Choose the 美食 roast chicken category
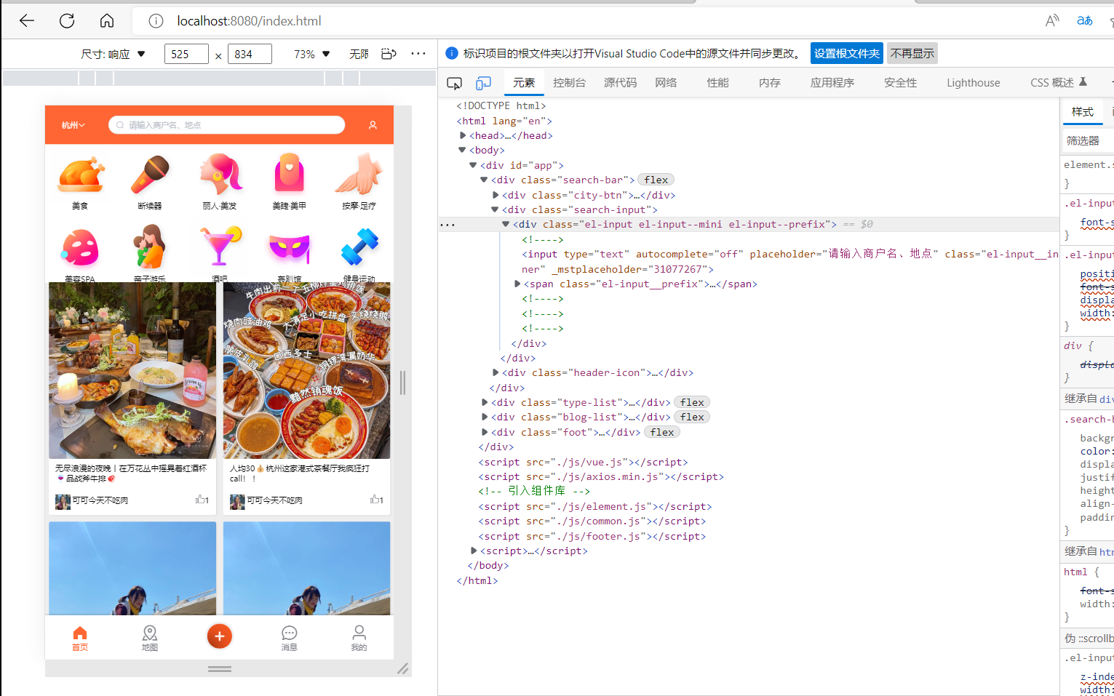 pos(80,182)
